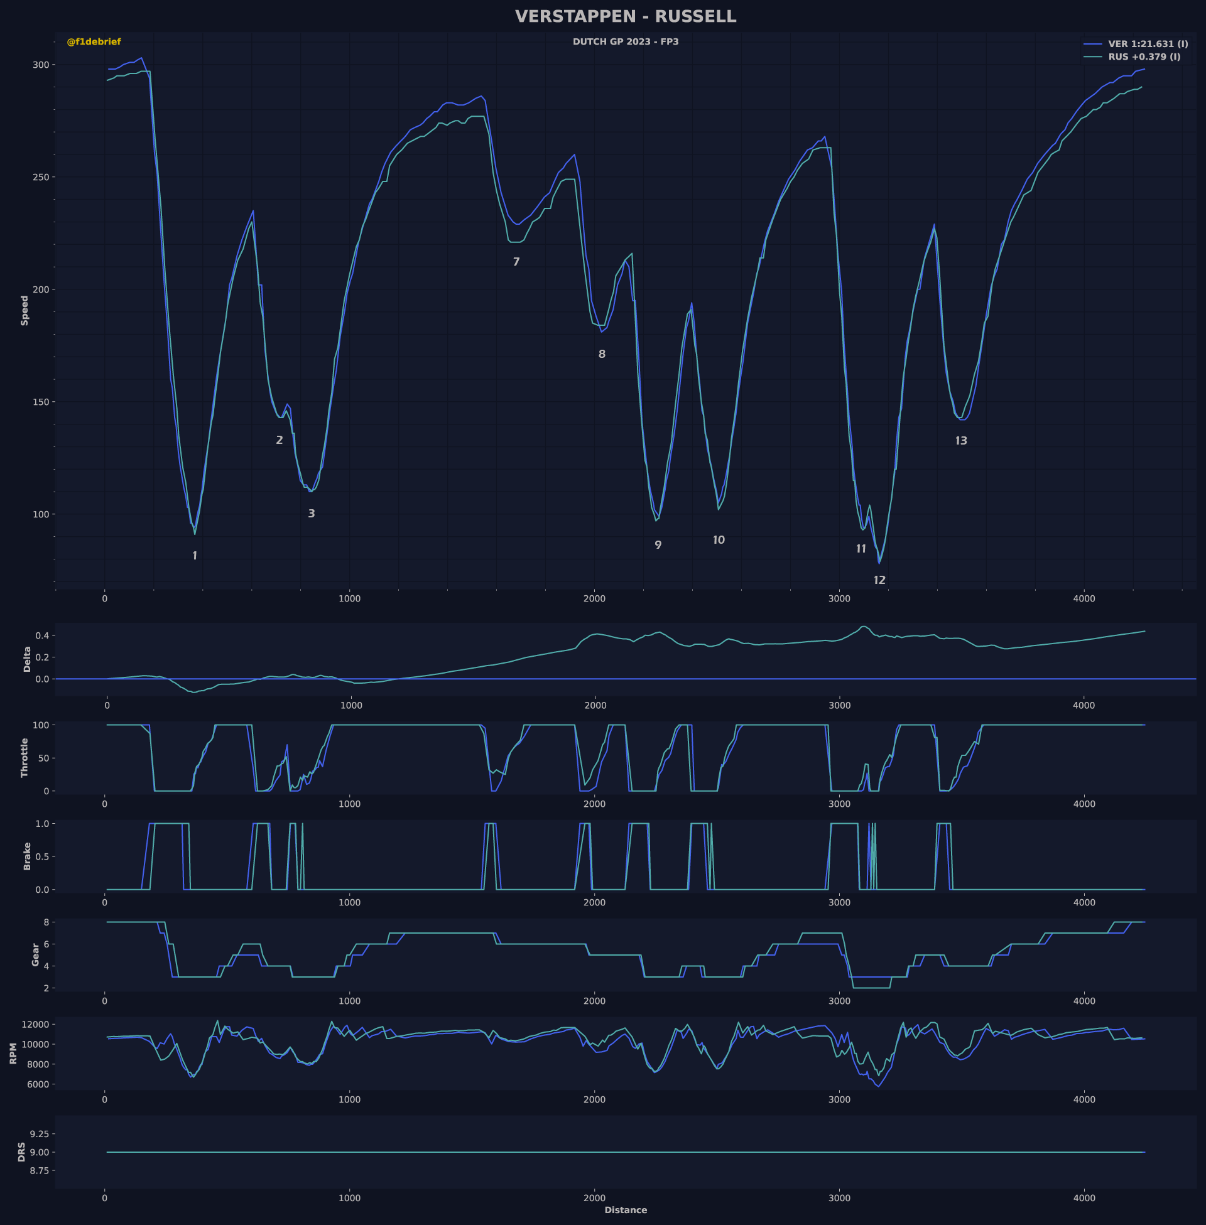
Task: Click the corner 2 label marker
Action: (280, 440)
